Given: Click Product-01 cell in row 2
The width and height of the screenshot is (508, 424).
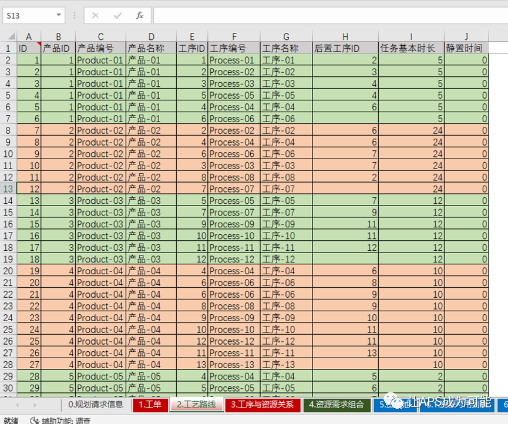Looking at the screenshot, I should [x=101, y=60].
